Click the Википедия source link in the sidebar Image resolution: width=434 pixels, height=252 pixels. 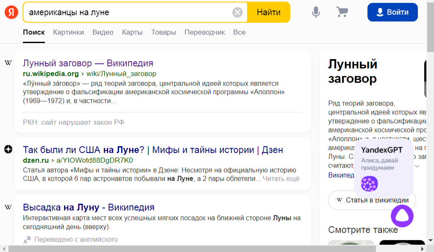[341, 175]
